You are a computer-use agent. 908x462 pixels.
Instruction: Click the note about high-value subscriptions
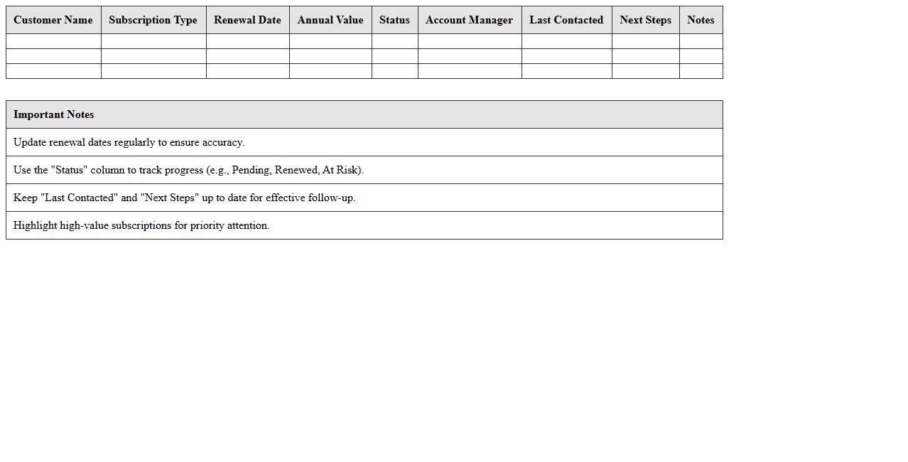(141, 225)
